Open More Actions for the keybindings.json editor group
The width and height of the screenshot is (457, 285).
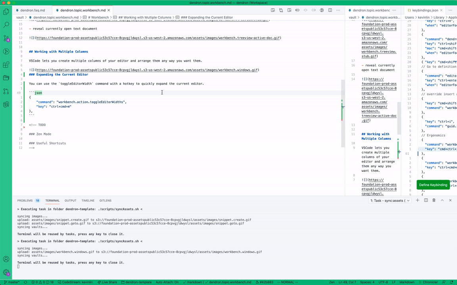[x=450, y=10]
